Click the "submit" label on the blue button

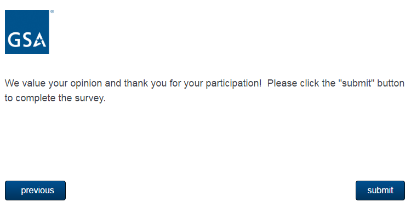380,191
